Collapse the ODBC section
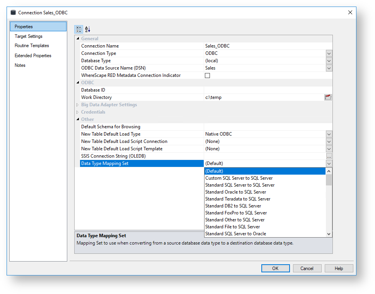 click(x=78, y=82)
